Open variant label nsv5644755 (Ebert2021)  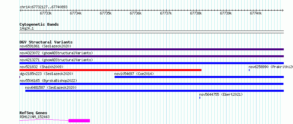[x=221, y=94]
